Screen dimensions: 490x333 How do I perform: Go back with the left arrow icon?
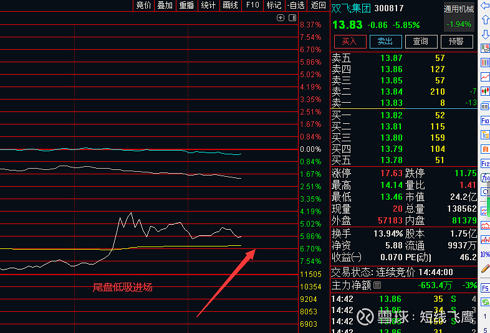(x=485, y=6)
